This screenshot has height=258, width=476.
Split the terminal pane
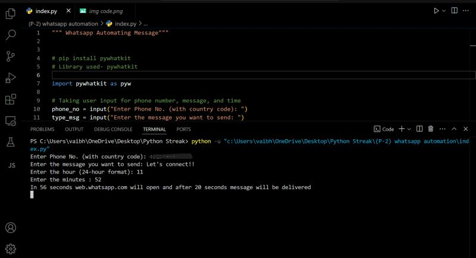pyautogui.click(x=419, y=129)
